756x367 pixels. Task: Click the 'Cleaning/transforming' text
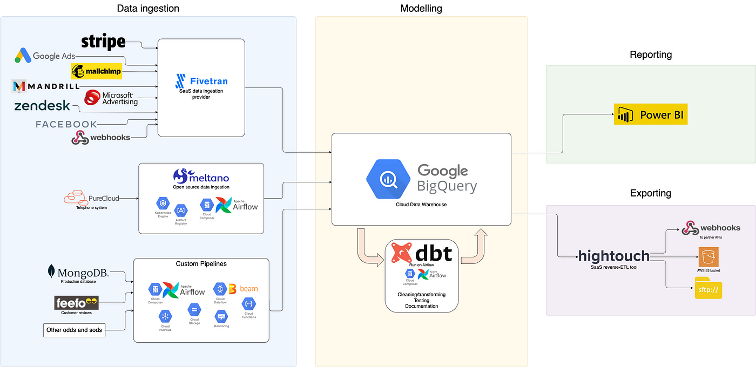tap(422, 295)
